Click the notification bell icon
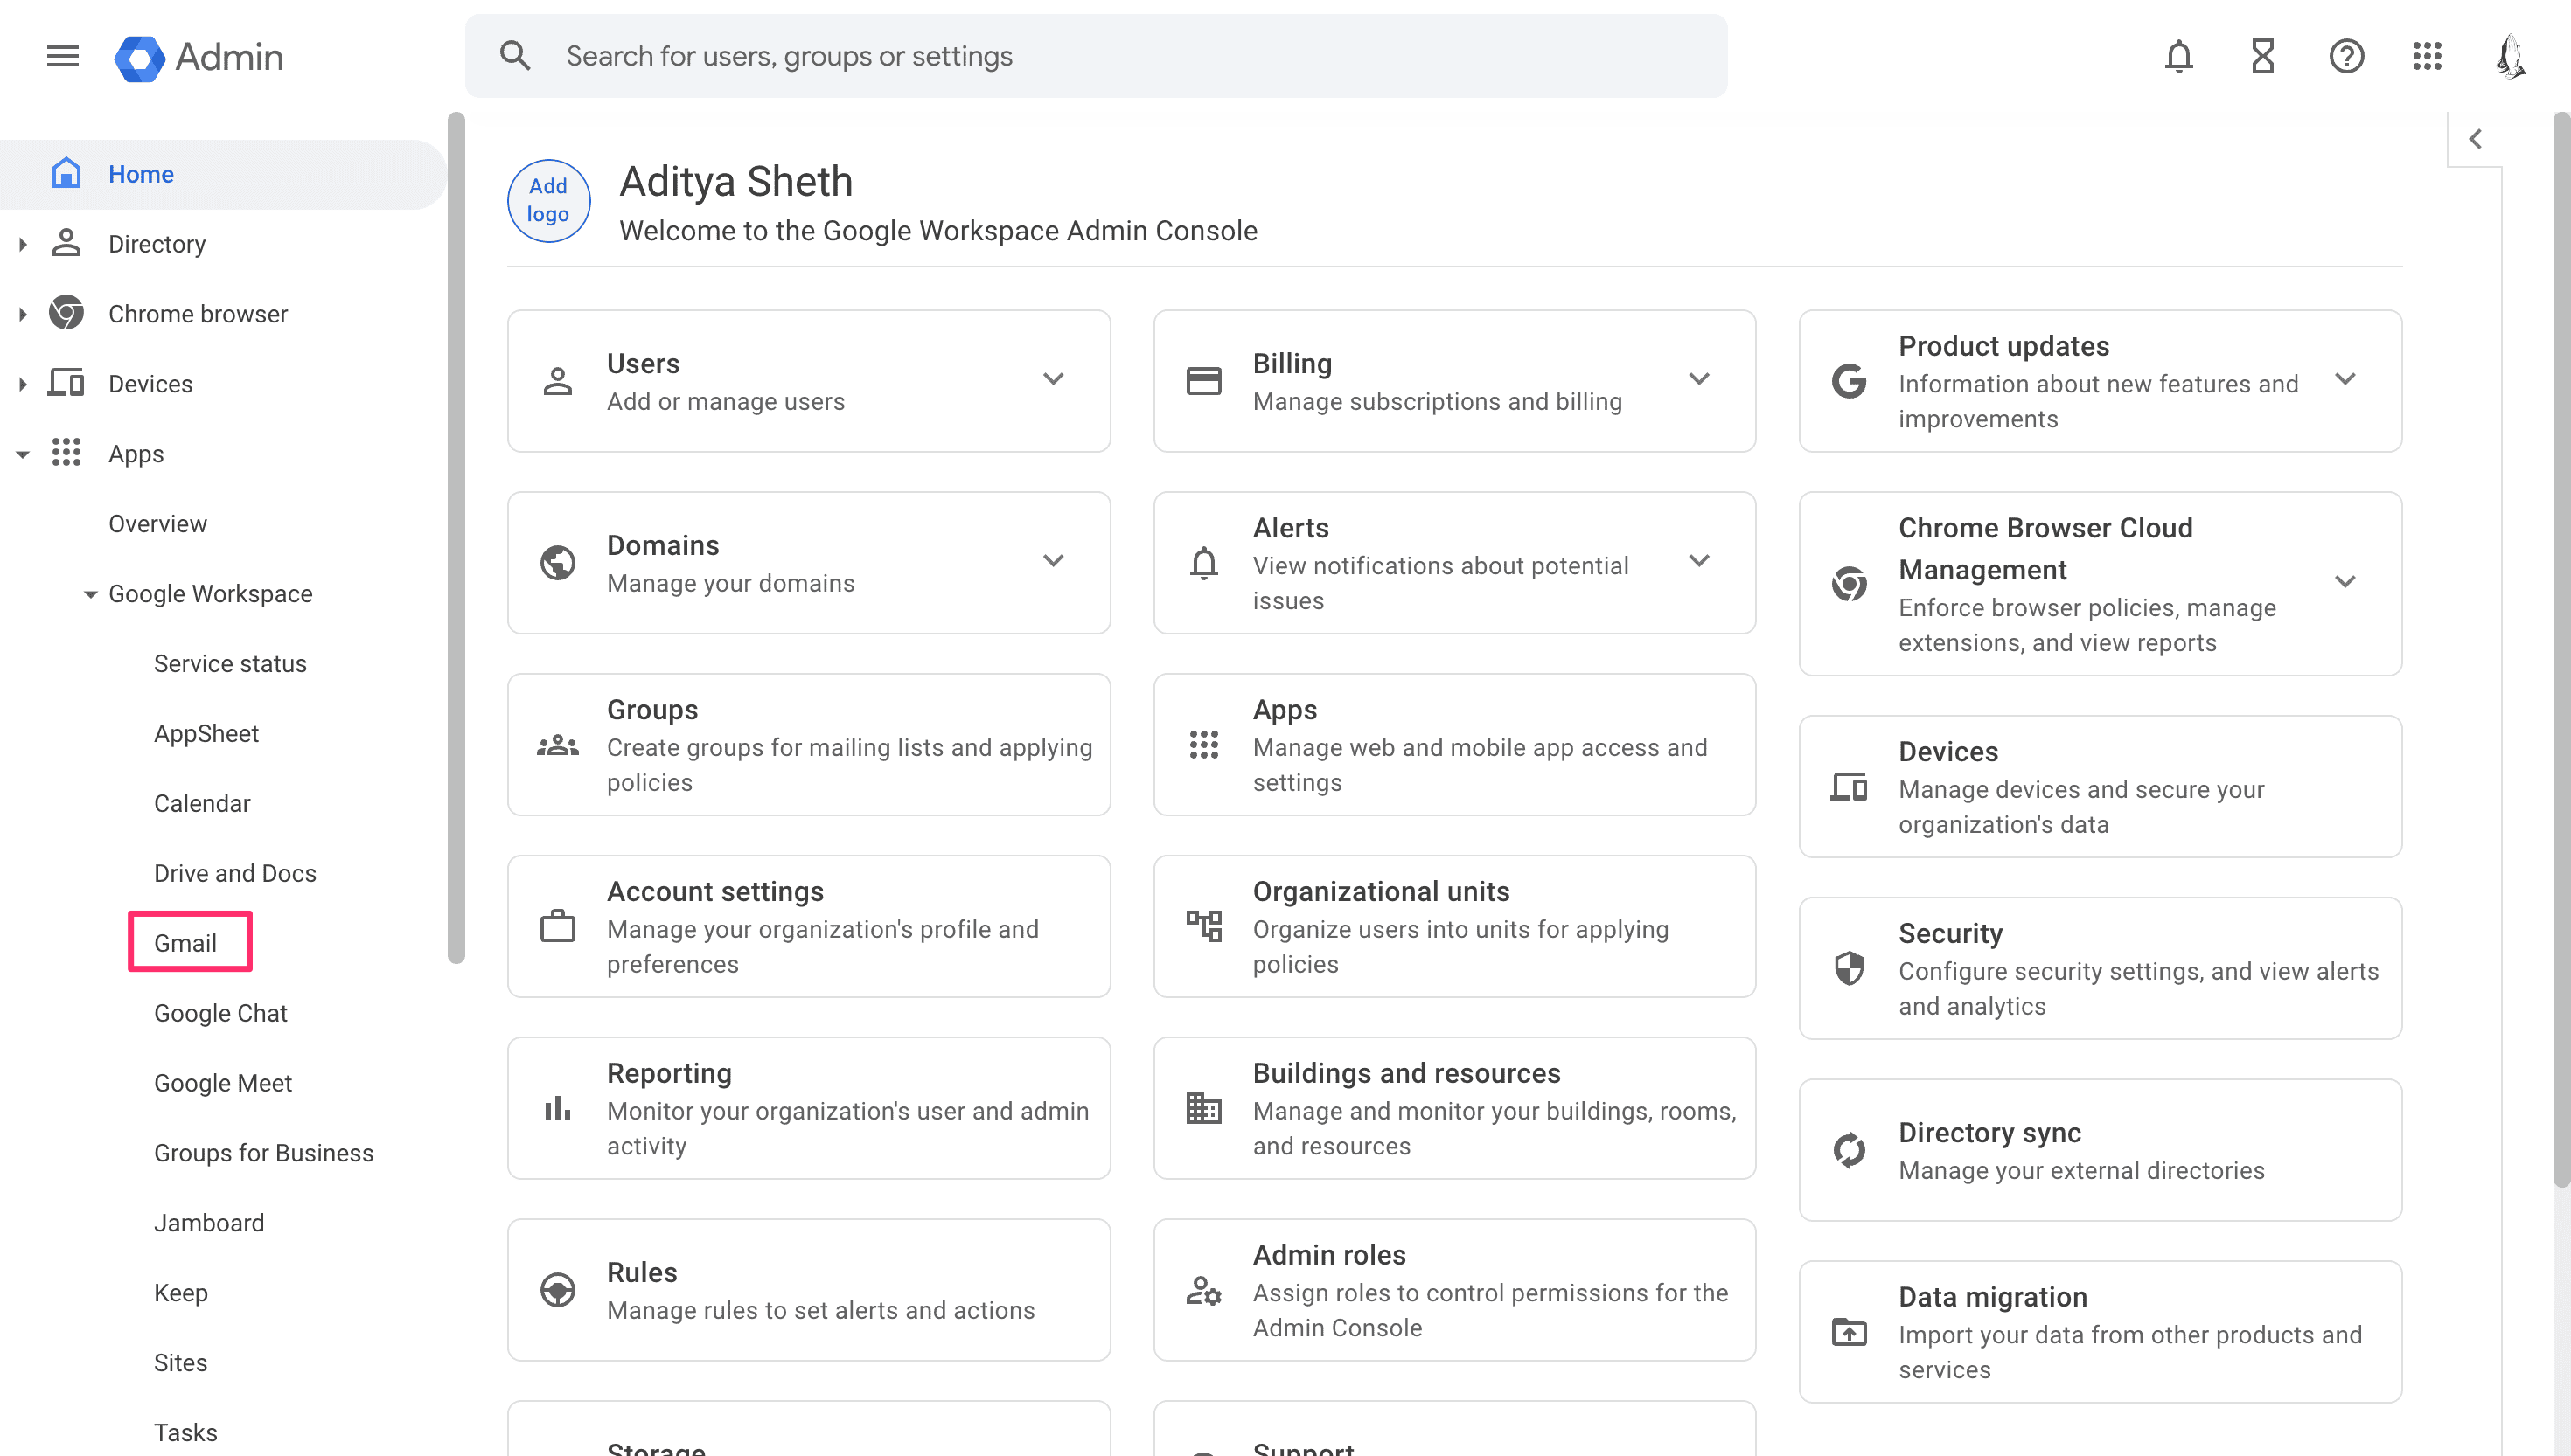 click(x=2177, y=57)
